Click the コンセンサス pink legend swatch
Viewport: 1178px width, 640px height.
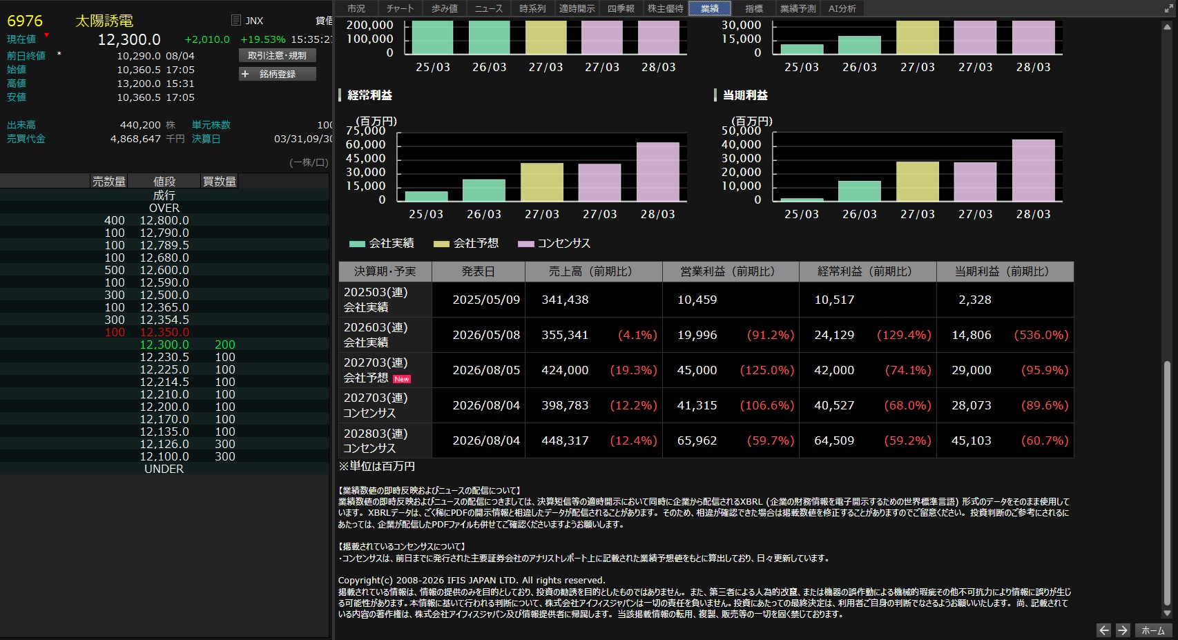(x=526, y=244)
